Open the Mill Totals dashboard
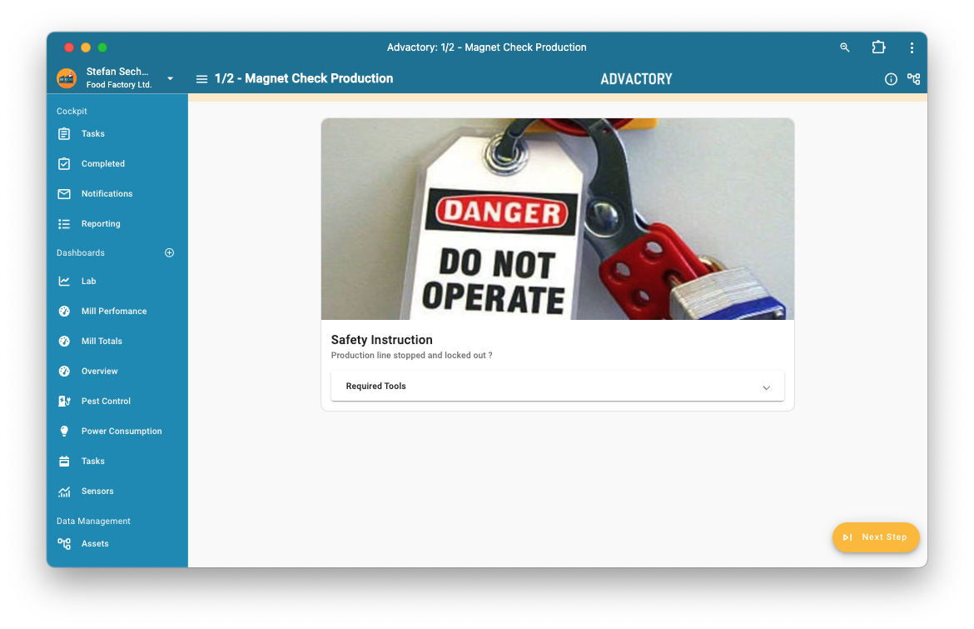The image size is (974, 629). 102,342
